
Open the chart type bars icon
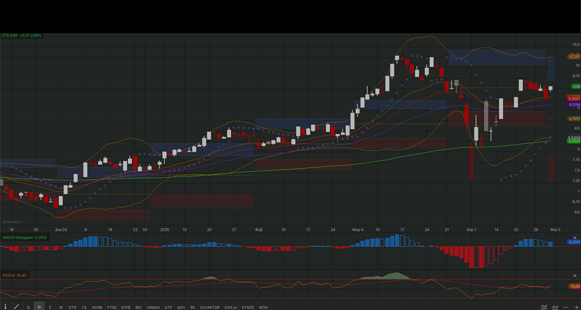coord(555,307)
